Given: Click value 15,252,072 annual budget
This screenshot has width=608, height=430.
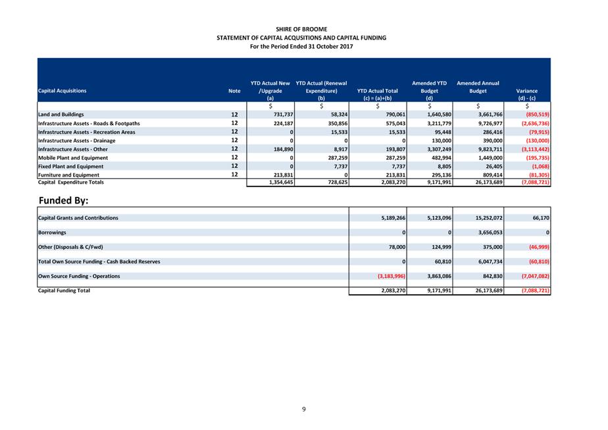Looking at the screenshot, I should (489, 218).
